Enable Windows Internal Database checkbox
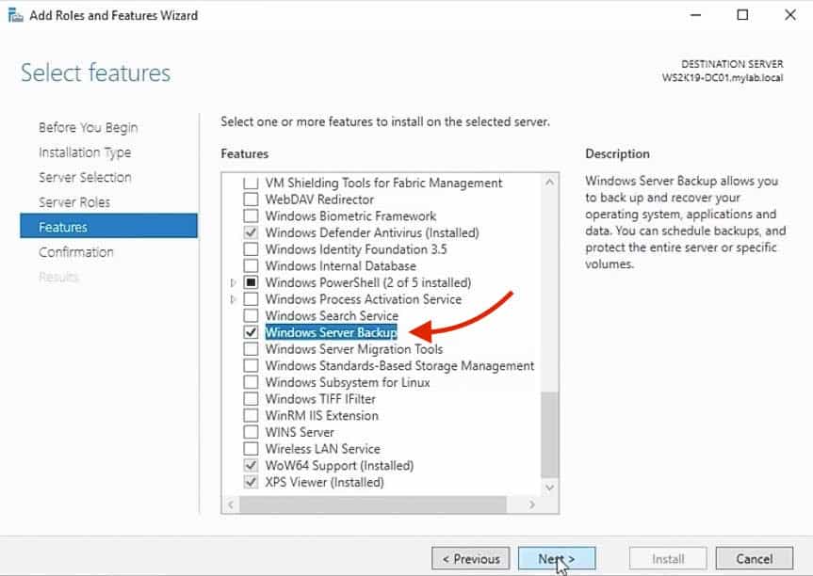This screenshot has width=813, height=576. (251, 265)
